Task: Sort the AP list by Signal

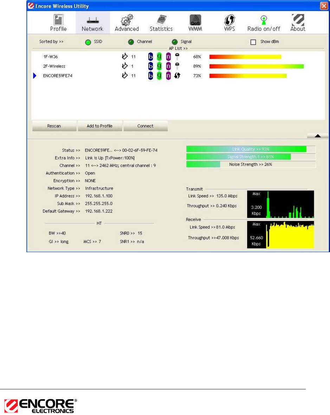Action: (175, 42)
